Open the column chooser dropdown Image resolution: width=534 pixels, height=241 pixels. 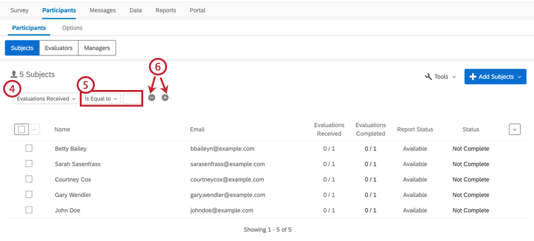point(515,129)
